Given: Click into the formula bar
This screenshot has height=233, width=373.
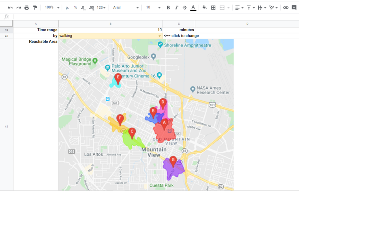Looking at the screenshot, I should [x=156, y=17].
